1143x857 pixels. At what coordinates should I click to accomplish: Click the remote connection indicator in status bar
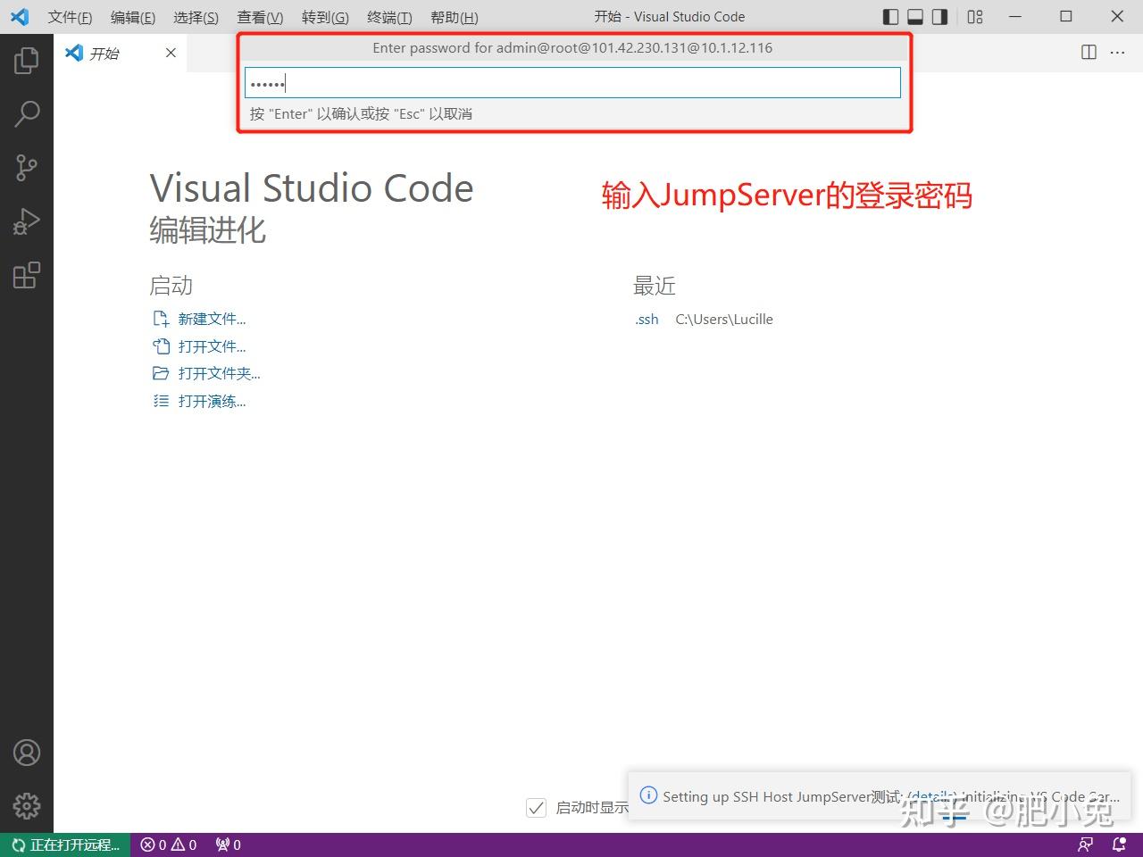tap(63, 844)
